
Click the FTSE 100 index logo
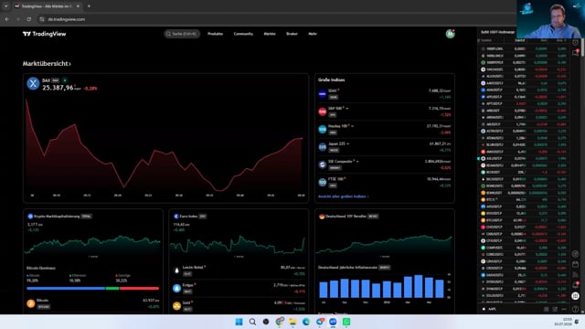pos(323,183)
